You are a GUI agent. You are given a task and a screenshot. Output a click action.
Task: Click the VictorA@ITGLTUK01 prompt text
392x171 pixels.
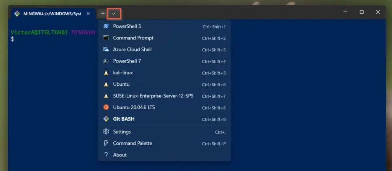[x=39, y=32]
